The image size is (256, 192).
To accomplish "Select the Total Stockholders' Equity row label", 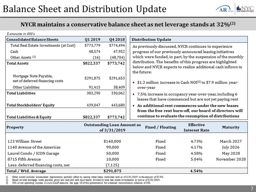I will 27,105.
